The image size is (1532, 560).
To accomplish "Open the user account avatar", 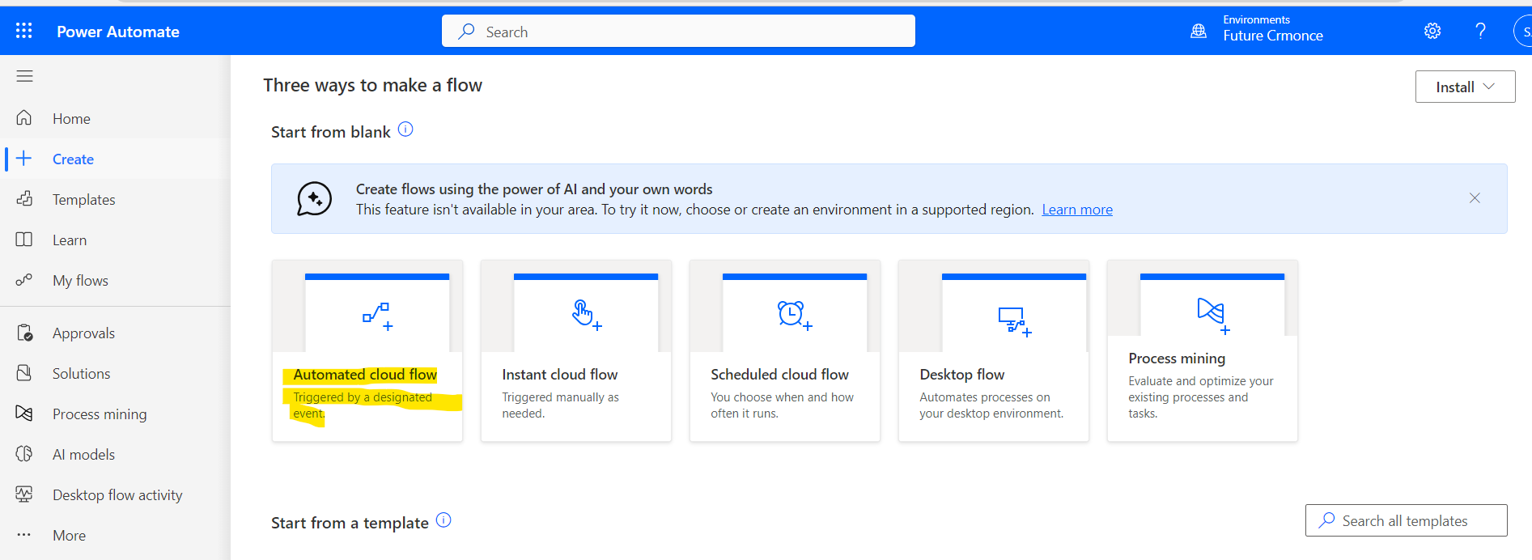I will [x=1523, y=31].
